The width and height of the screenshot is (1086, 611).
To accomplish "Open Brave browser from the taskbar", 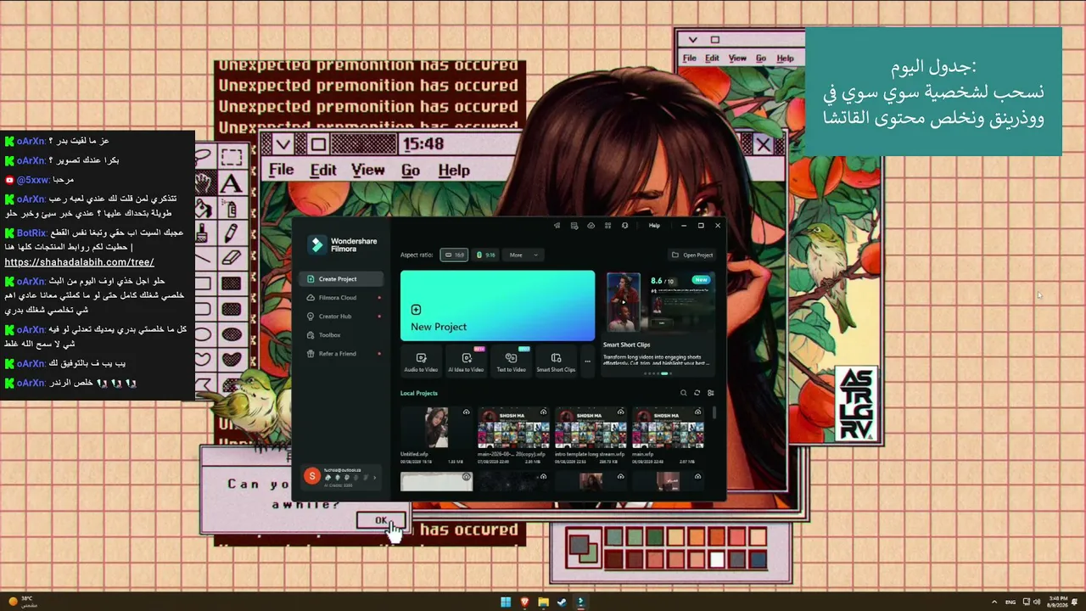I will (524, 602).
